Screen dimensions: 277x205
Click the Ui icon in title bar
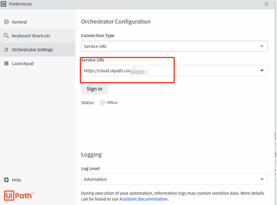coord(3,4)
